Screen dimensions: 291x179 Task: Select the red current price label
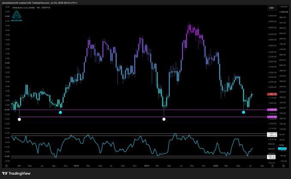tap(272, 94)
